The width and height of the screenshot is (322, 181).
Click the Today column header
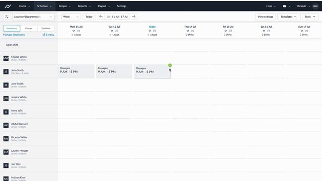pos(152,27)
